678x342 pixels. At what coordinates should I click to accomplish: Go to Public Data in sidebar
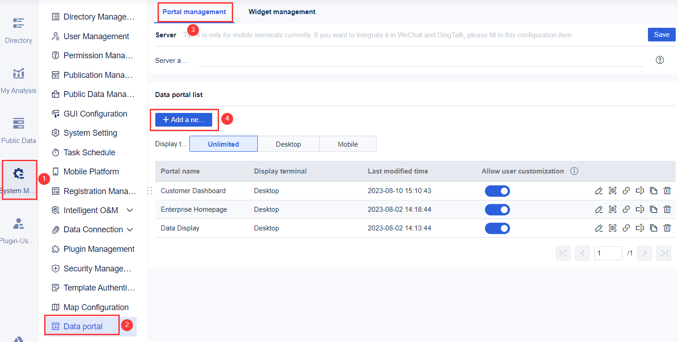pos(19,130)
